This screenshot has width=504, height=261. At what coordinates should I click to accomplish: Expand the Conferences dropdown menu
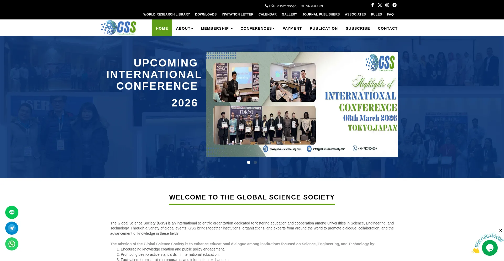(258, 28)
